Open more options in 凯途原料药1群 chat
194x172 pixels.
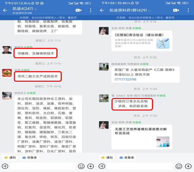tap(188, 10)
